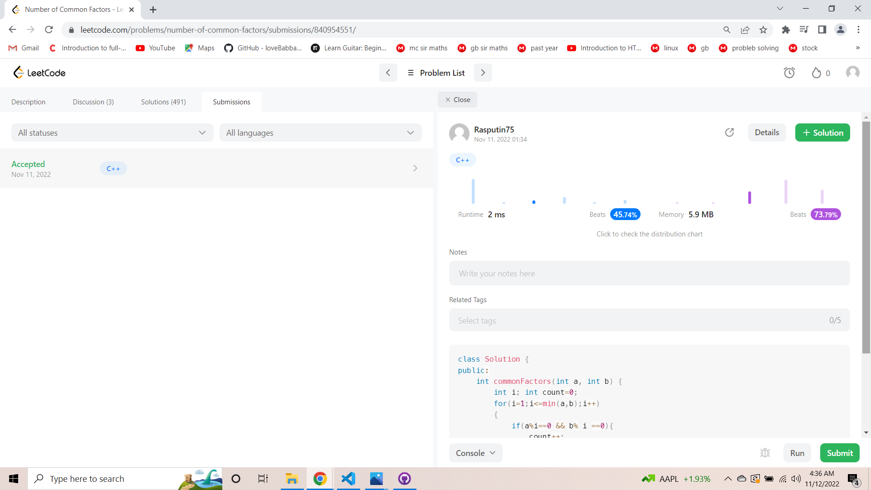Click the 73.79% memory beats badge
The height and width of the screenshot is (490, 871).
click(x=826, y=215)
